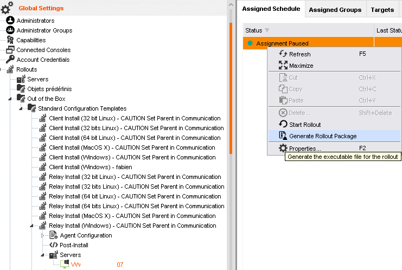
Task: Click the Status column sort arrow
Action: point(267,30)
